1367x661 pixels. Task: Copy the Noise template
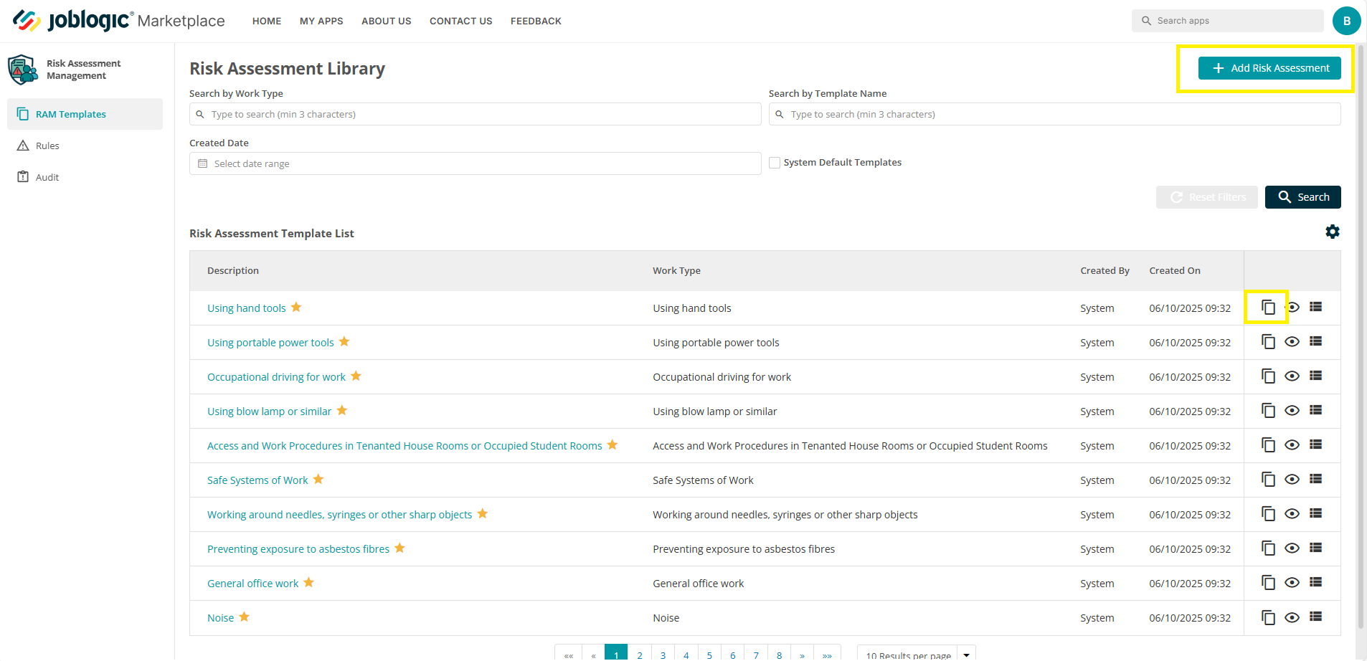[x=1268, y=617]
